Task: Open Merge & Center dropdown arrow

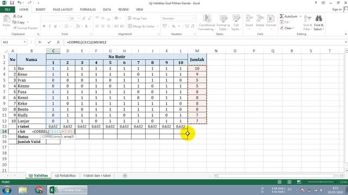Action: pyautogui.click(x=158, y=27)
